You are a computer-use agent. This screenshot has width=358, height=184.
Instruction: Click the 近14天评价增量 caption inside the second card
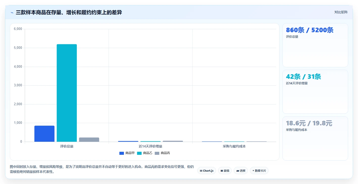(297, 83)
